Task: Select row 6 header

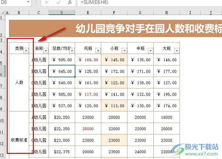Action: [x=3, y=71]
